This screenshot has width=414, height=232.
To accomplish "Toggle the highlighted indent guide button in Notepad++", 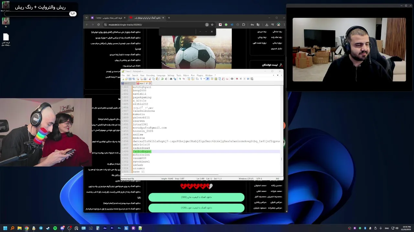I will click(208, 79).
